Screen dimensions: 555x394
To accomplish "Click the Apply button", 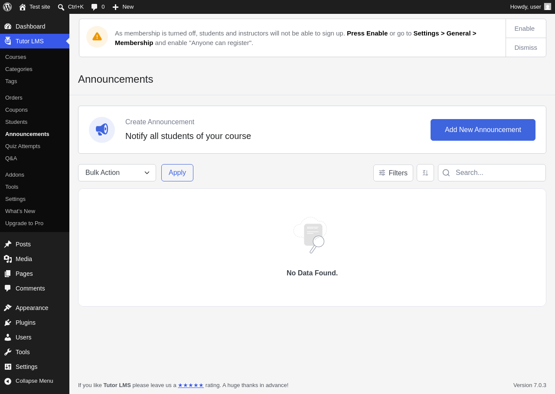I will click(177, 173).
